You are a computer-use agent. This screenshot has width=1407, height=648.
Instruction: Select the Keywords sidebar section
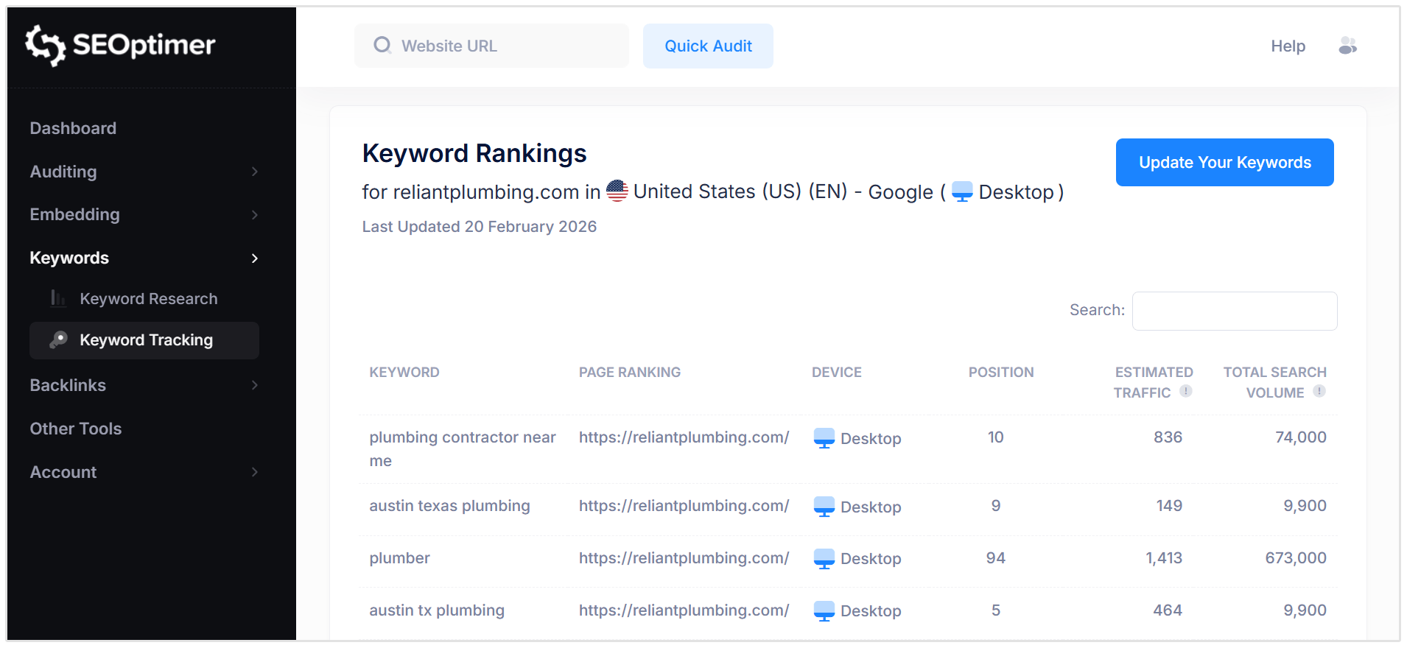pos(69,258)
